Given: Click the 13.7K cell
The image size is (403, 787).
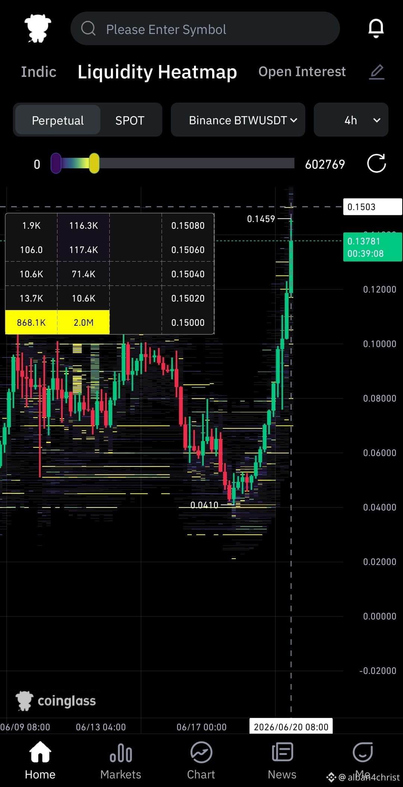Looking at the screenshot, I should click(31, 298).
